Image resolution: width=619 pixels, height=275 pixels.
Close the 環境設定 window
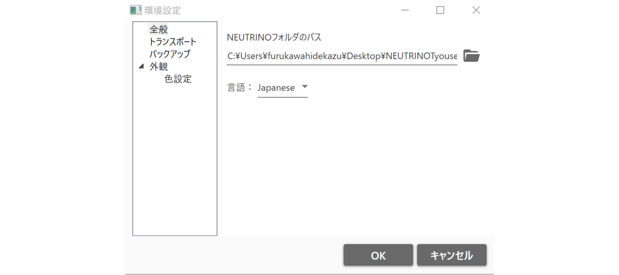[x=476, y=10]
